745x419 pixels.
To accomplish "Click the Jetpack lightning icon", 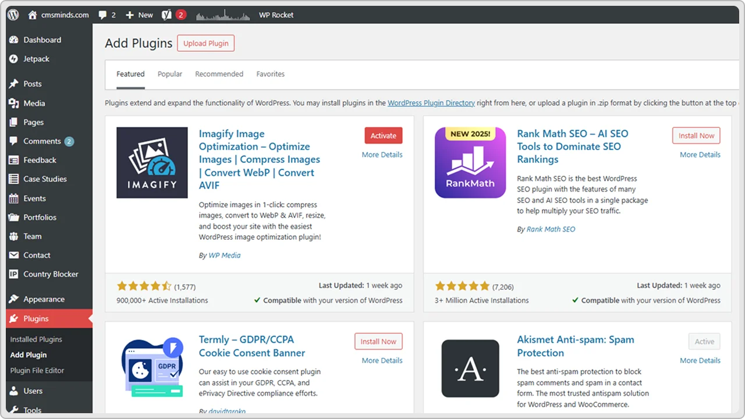I will tap(14, 59).
